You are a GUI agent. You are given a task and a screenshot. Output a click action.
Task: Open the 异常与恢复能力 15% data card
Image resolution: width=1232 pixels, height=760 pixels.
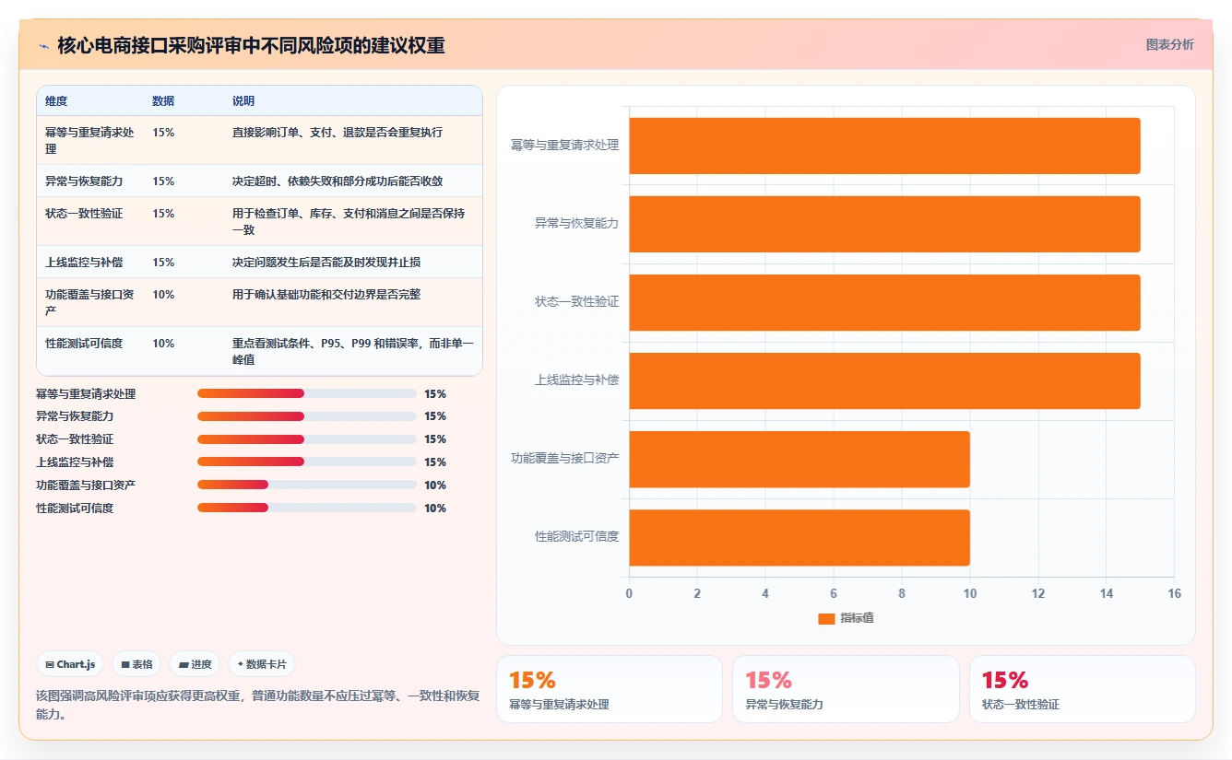tap(846, 689)
